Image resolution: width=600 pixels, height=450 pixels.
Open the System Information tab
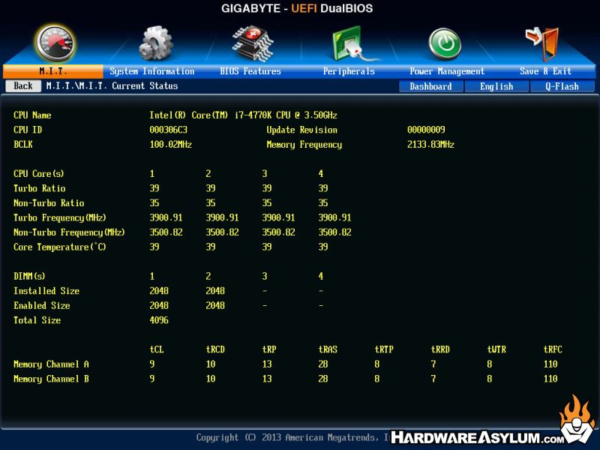click(152, 71)
